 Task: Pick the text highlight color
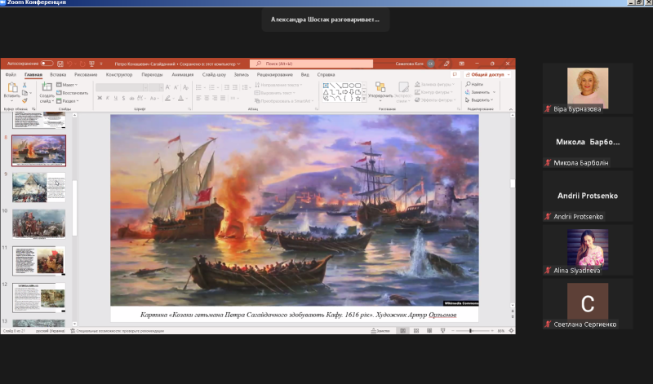pos(167,98)
